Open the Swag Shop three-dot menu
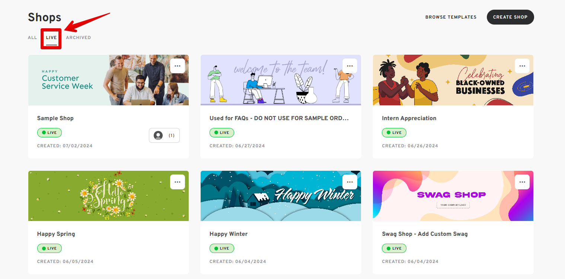Screen dimensions: 565x279 coord(522,182)
